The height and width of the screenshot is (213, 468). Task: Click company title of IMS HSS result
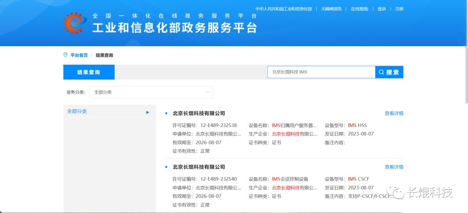pyautogui.click(x=199, y=113)
